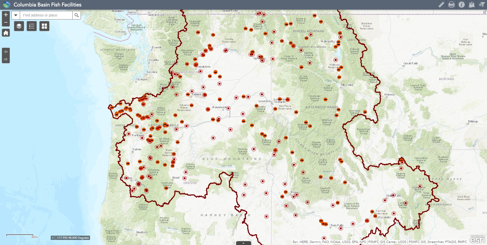
Task: Go to next map extent arrow
Action: (6, 60)
